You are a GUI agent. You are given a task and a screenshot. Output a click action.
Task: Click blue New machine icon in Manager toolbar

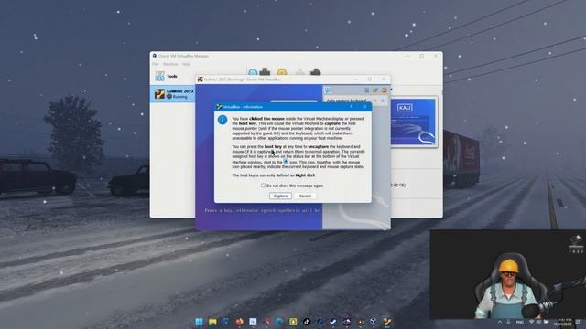[x=253, y=72]
